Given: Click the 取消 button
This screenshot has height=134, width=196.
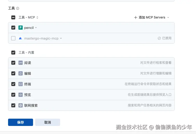Looking at the screenshot, I should click(x=48, y=122).
